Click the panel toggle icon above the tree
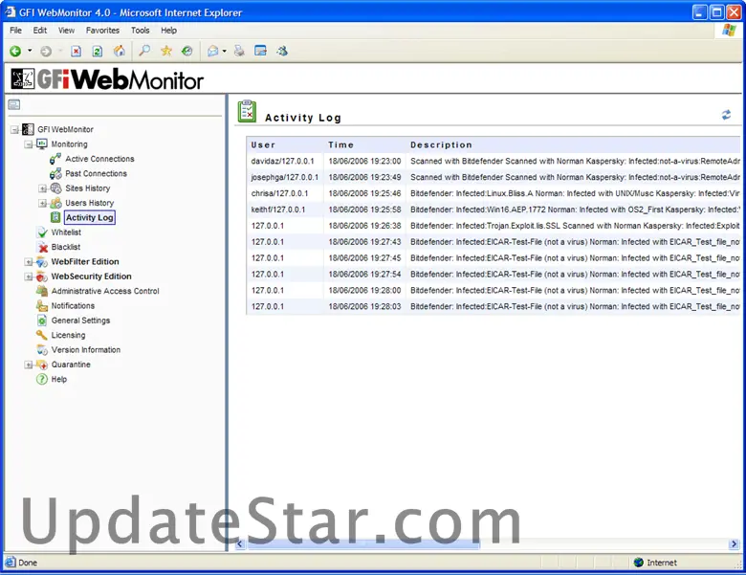 [14, 104]
